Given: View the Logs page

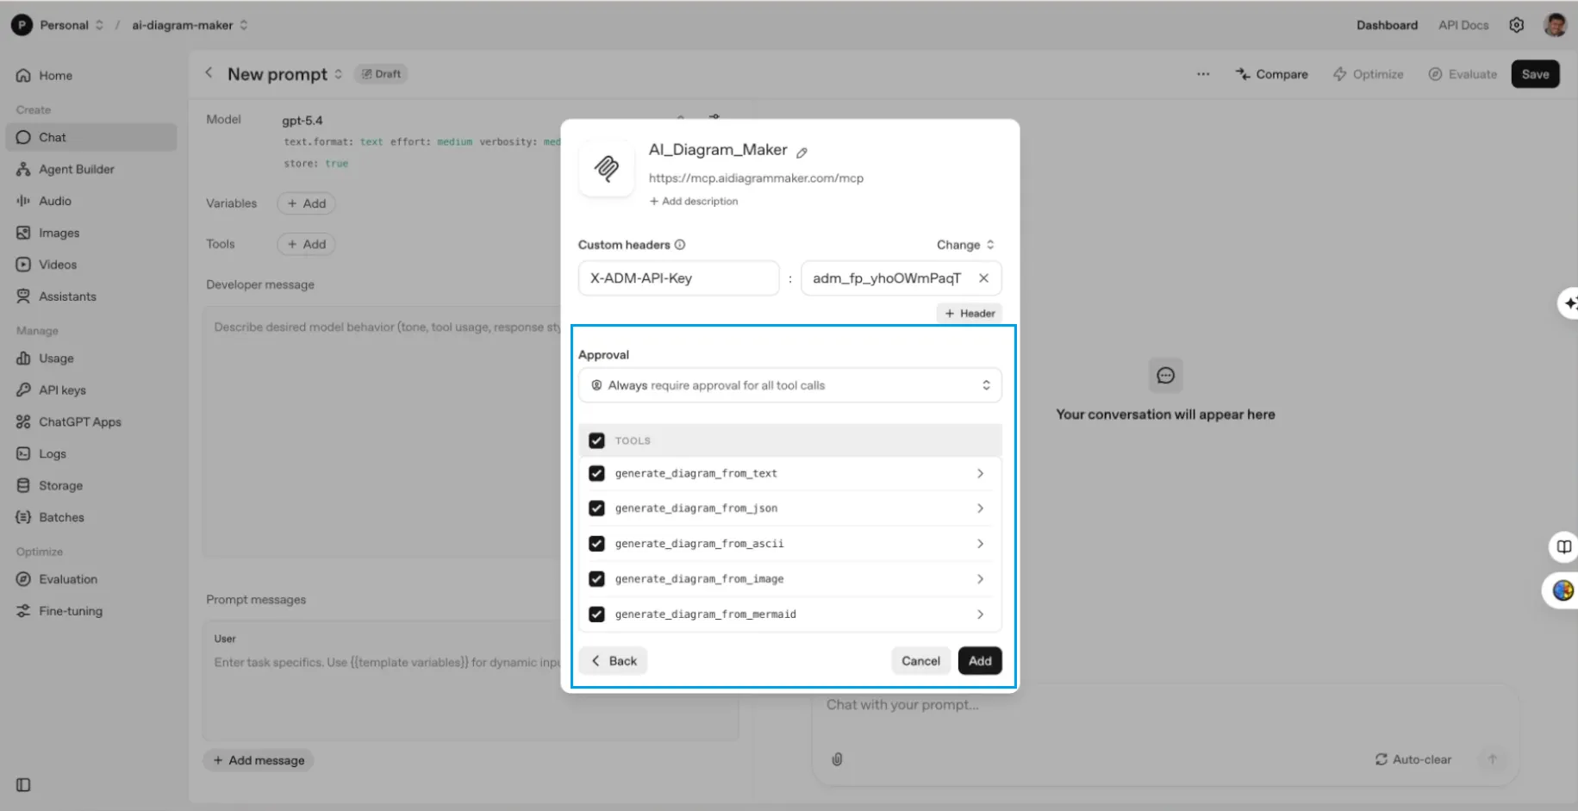Looking at the screenshot, I should tap(52, 453).
